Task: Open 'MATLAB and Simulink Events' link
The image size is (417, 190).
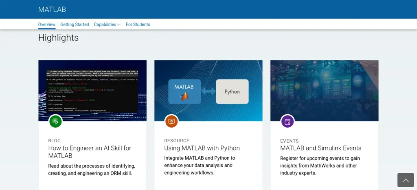Action: [x=321, y=148]
